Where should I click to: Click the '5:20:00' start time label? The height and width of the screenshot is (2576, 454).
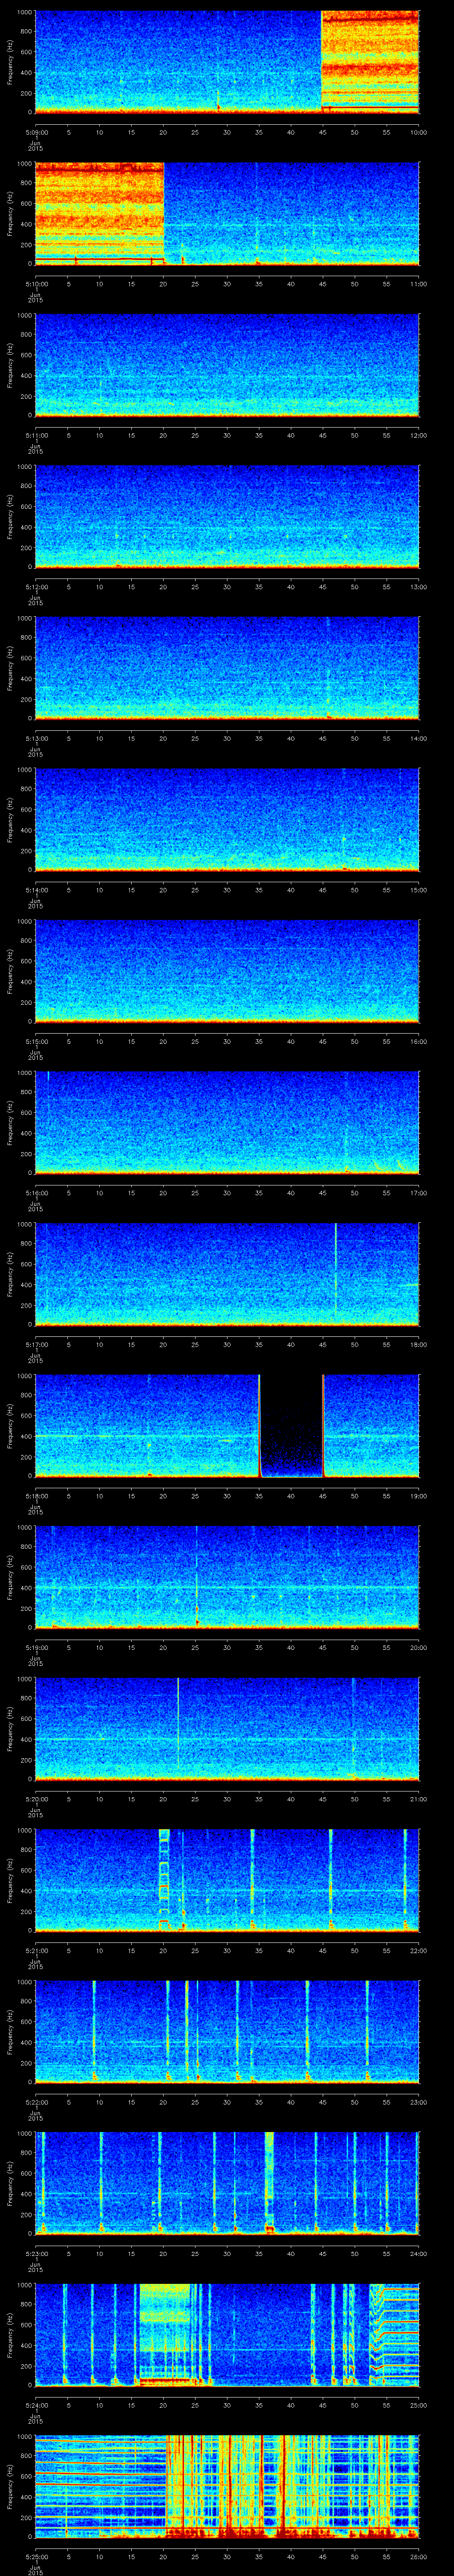click(36, 1799)
